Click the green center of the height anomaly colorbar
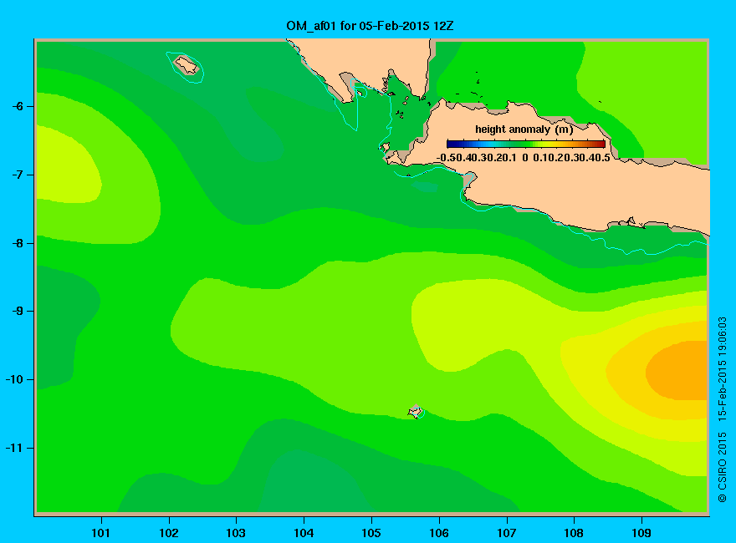 coord(526,144)
